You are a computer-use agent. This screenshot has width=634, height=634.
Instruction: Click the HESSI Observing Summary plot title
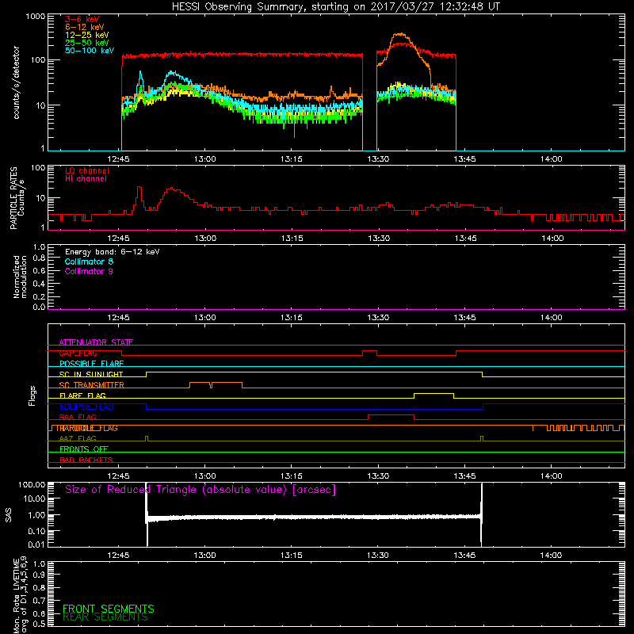pyautogui.click(x=335, y=7)
